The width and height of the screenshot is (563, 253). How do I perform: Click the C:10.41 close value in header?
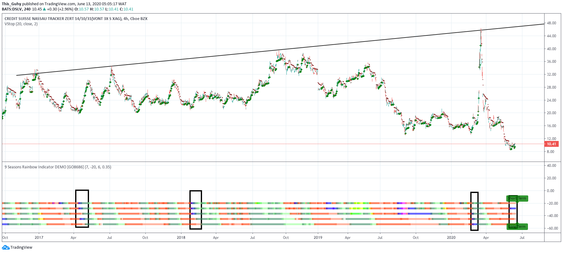pos(127,9)
